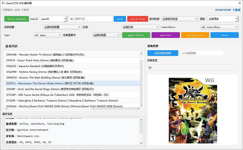Viewport: 243px width, 150px height.
Task: Click the purple exporttxt button
Action: click(166, 35)
